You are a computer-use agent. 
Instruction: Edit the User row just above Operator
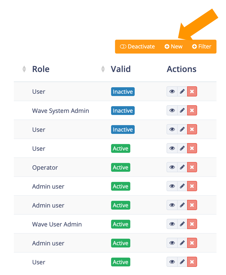click(x=182, y=148)
